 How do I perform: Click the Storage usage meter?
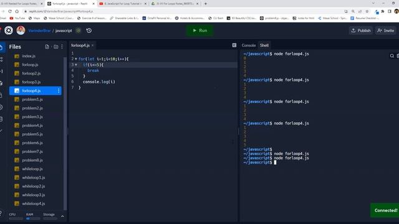(x=50, y=216)
